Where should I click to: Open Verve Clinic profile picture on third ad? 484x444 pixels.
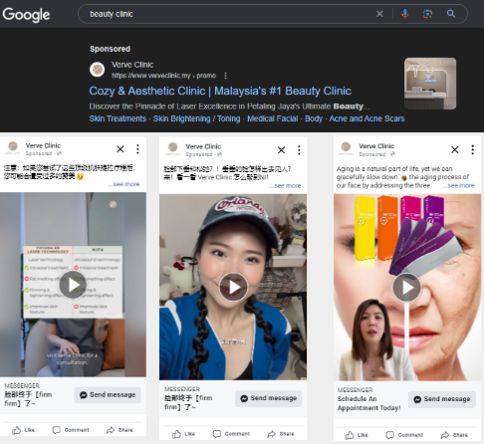[346, 148]
